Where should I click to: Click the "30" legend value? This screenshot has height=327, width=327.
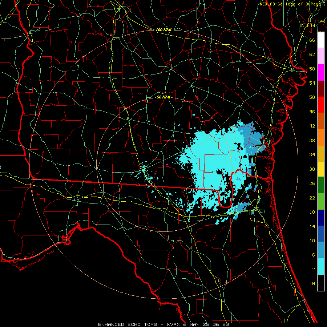coord(312,169)
